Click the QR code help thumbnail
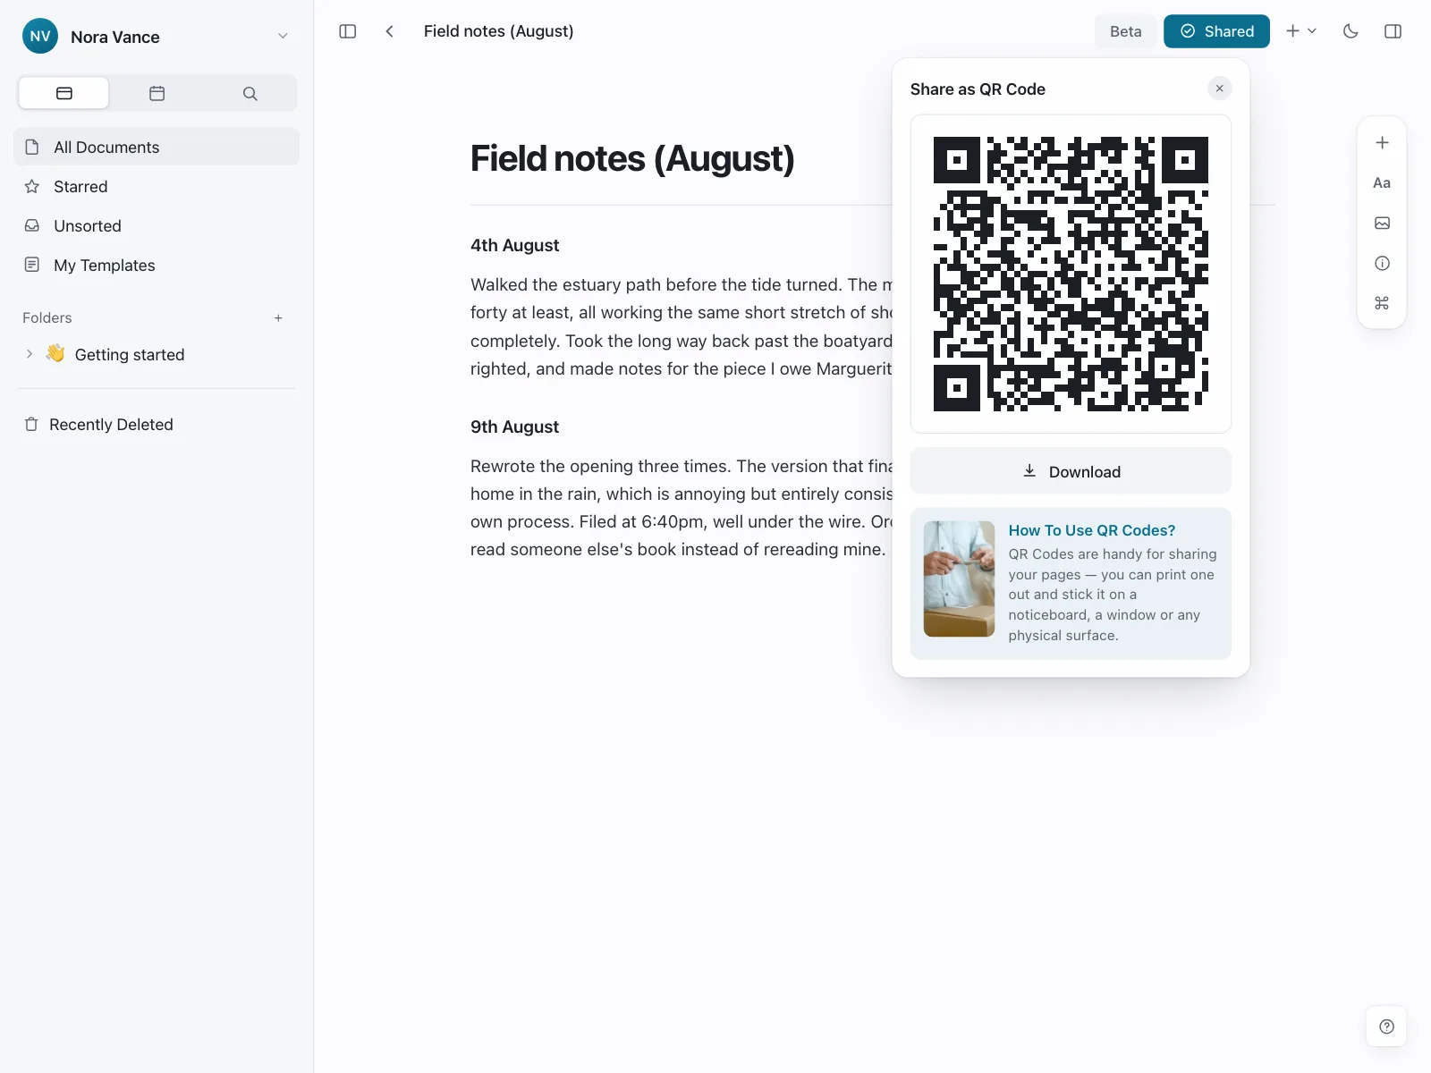The image size is (1431, 1073). [x=959, y=579]
